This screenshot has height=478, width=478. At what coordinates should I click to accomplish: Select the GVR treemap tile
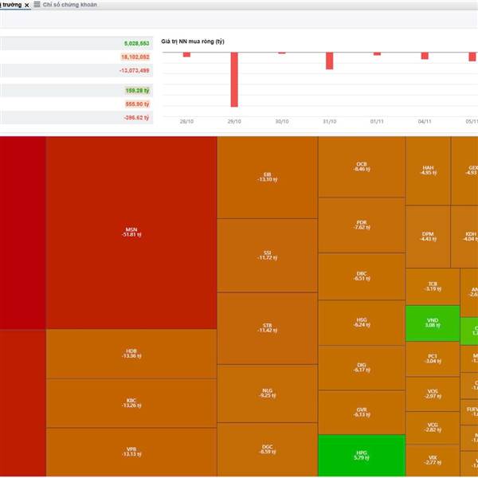tap(362, 412)
